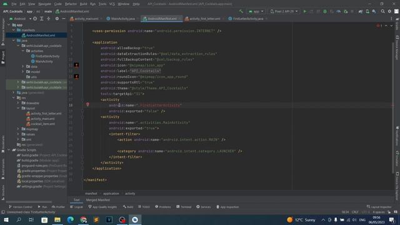Open the Tools menu

102,4
